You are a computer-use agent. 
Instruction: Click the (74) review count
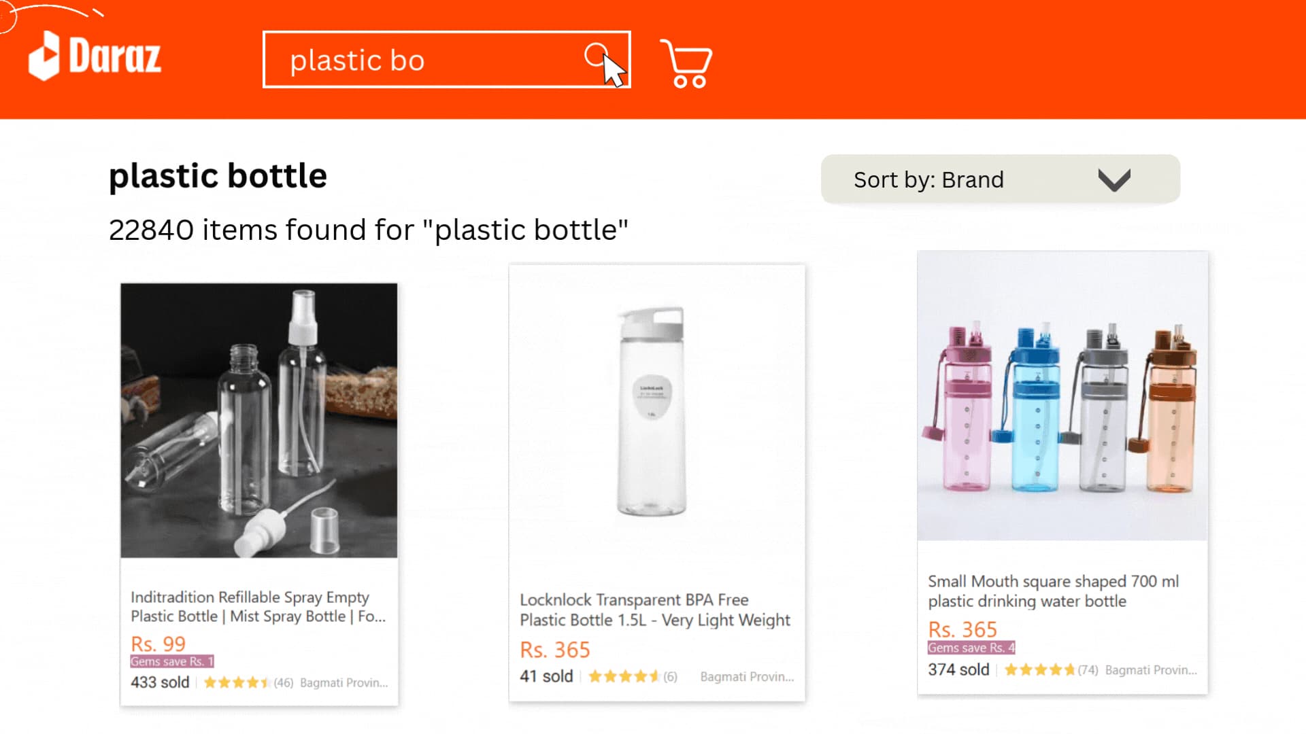coord(1088,670)
